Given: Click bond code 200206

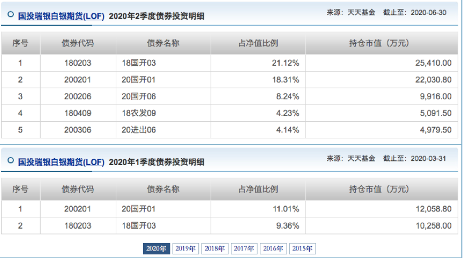Looking at the screenshot, I should pos(78,97).
